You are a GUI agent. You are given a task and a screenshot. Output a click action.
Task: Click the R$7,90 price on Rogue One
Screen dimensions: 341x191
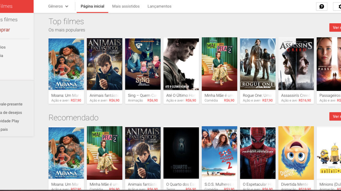tap(267, 101)
